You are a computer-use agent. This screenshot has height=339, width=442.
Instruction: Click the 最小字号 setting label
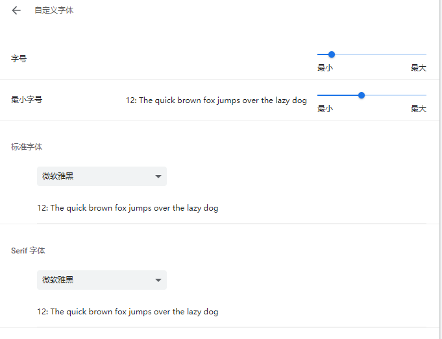[x=27, y=100]
